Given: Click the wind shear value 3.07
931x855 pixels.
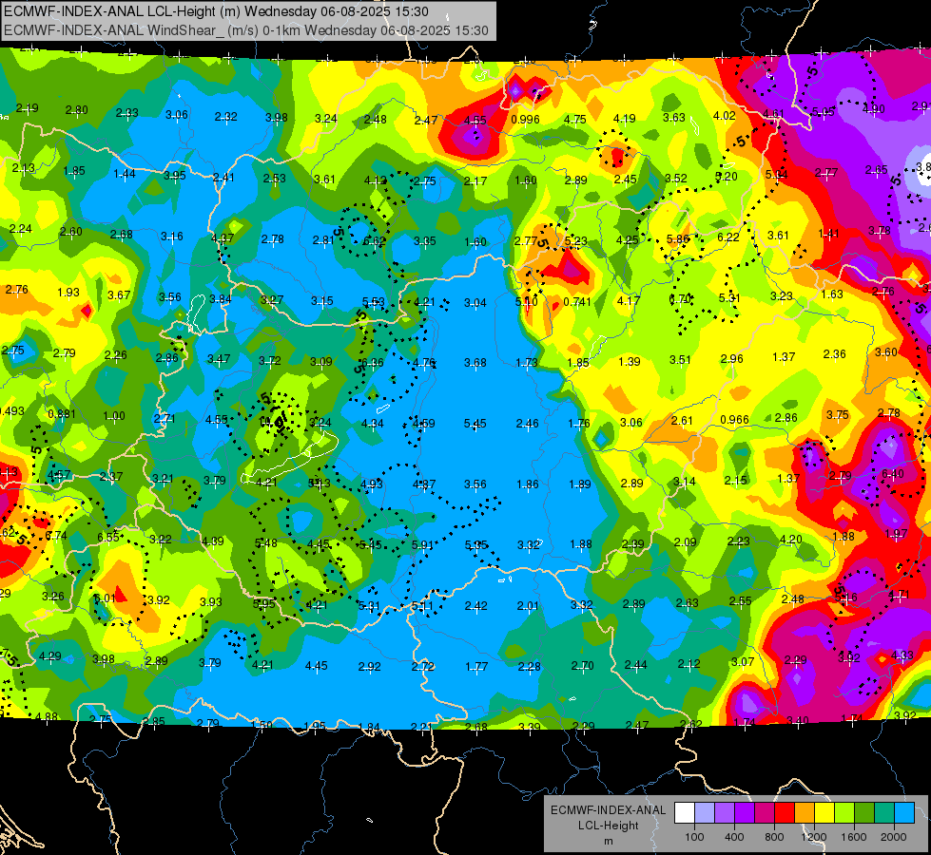Looking at the screenshot, I should coord(742,661).
